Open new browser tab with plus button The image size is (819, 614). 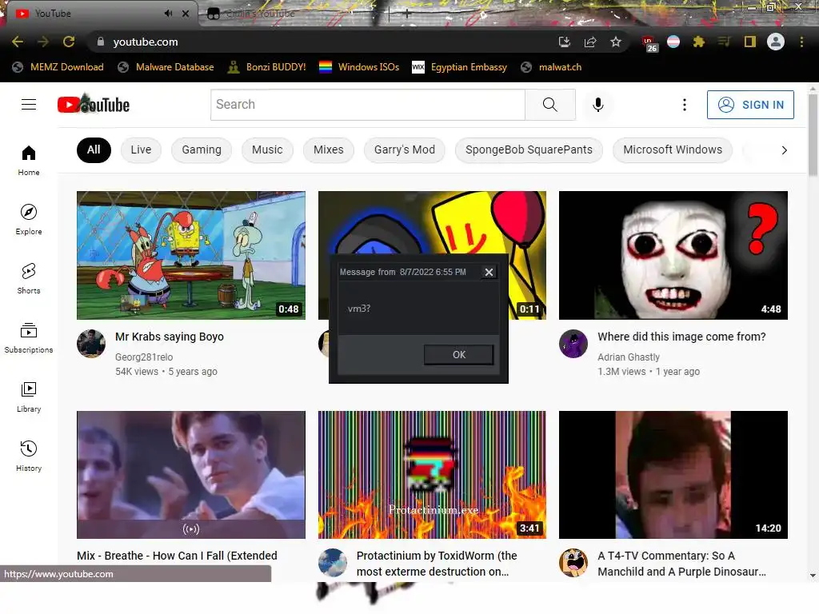(407, 14)
